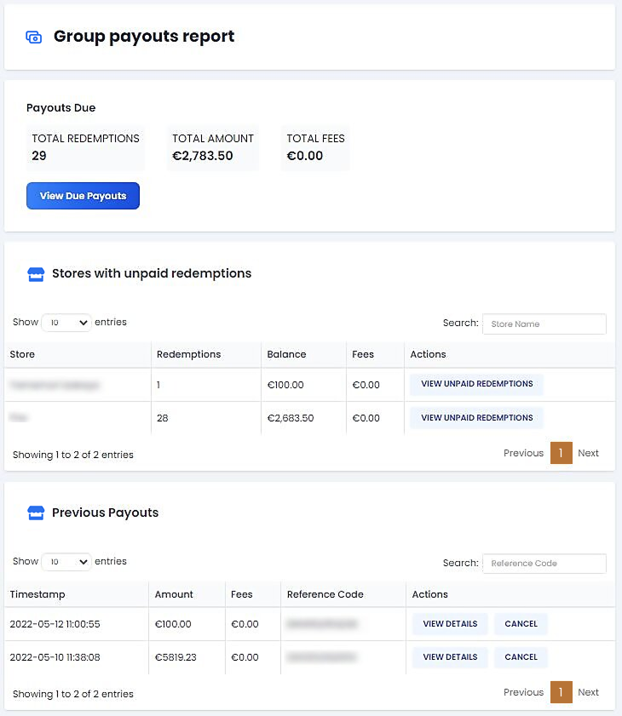Click store icon next to Previous Payouts heading
The image size is (622, 716).
(x=35, y=513)
